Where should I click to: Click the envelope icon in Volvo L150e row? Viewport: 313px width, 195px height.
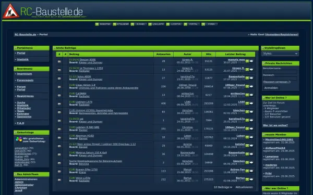point(59,180)
